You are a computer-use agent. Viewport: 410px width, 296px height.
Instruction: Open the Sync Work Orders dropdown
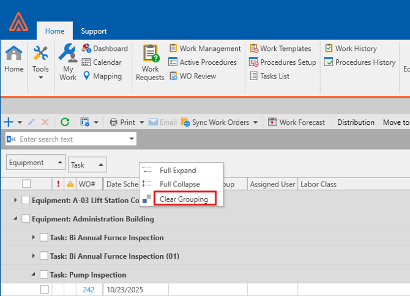[x=255, y=122]
